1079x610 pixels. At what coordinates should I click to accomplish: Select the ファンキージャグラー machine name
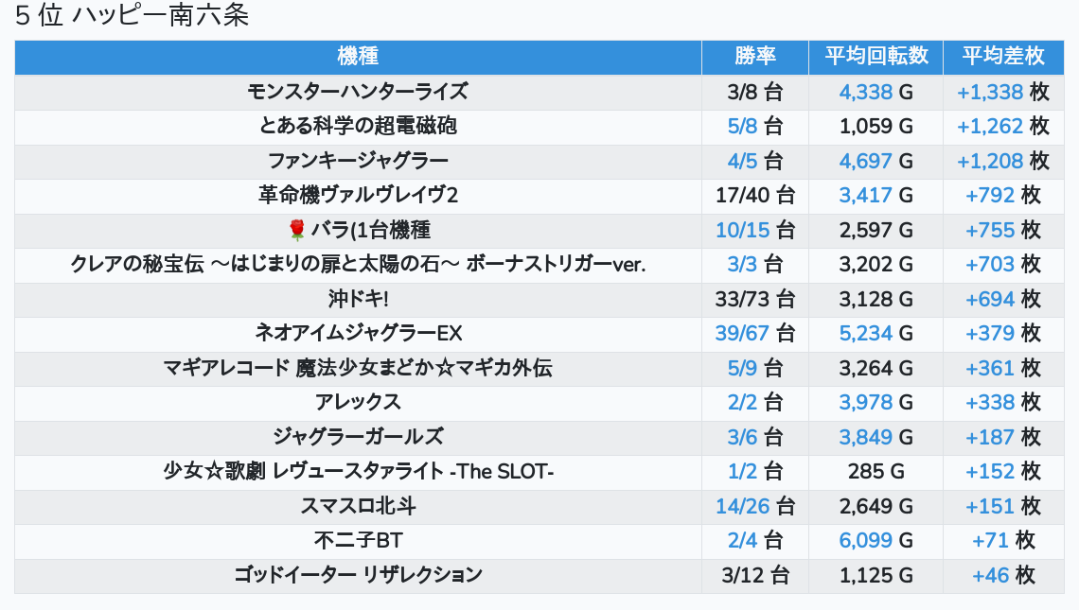[358, 161]
